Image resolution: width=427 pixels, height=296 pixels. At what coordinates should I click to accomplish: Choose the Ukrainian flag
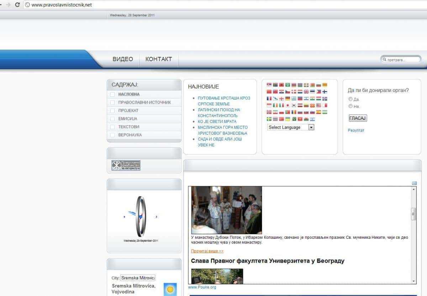click(288, 119)
